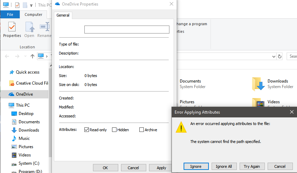Open Videos in navigation pane

point(21,155)
